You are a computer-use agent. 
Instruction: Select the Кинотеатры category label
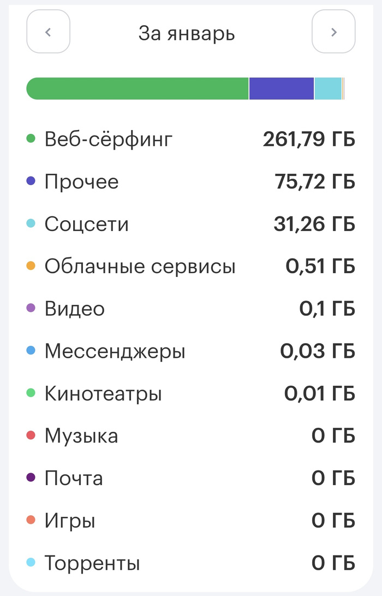103,393
